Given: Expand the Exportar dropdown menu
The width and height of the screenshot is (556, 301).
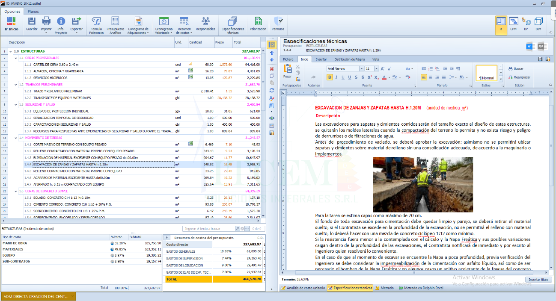Looking at the screenshot, I should point(77,32).
